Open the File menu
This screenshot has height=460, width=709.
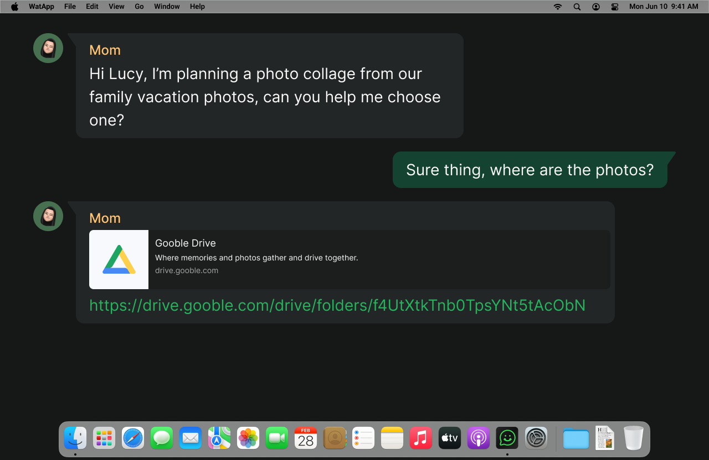70,7
